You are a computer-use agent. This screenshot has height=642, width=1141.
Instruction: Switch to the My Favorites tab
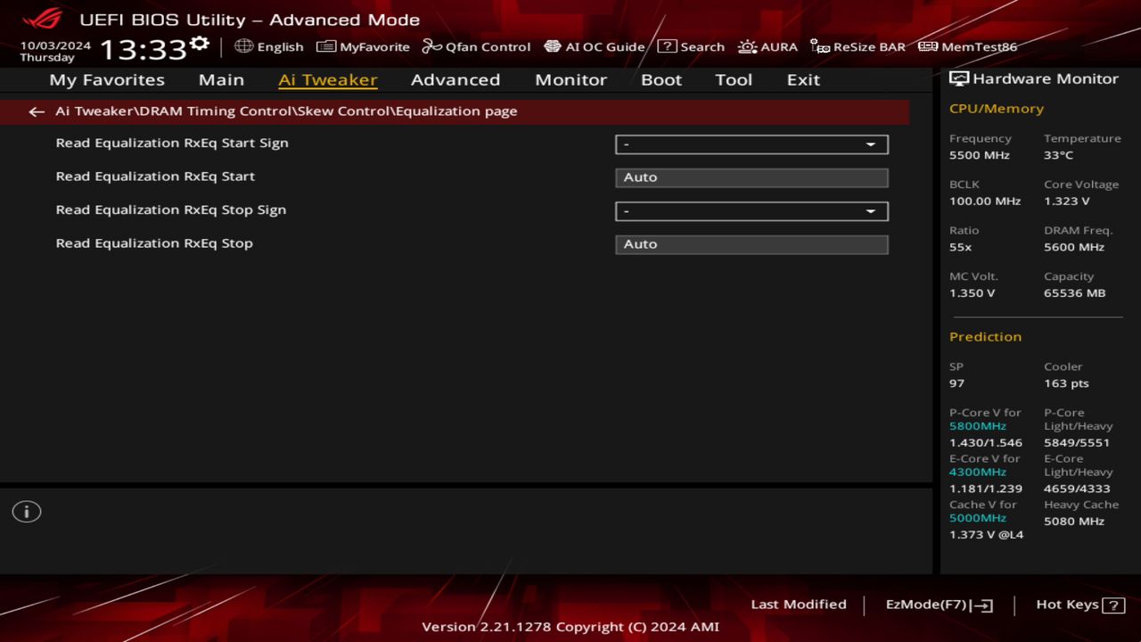pos(107,79)
